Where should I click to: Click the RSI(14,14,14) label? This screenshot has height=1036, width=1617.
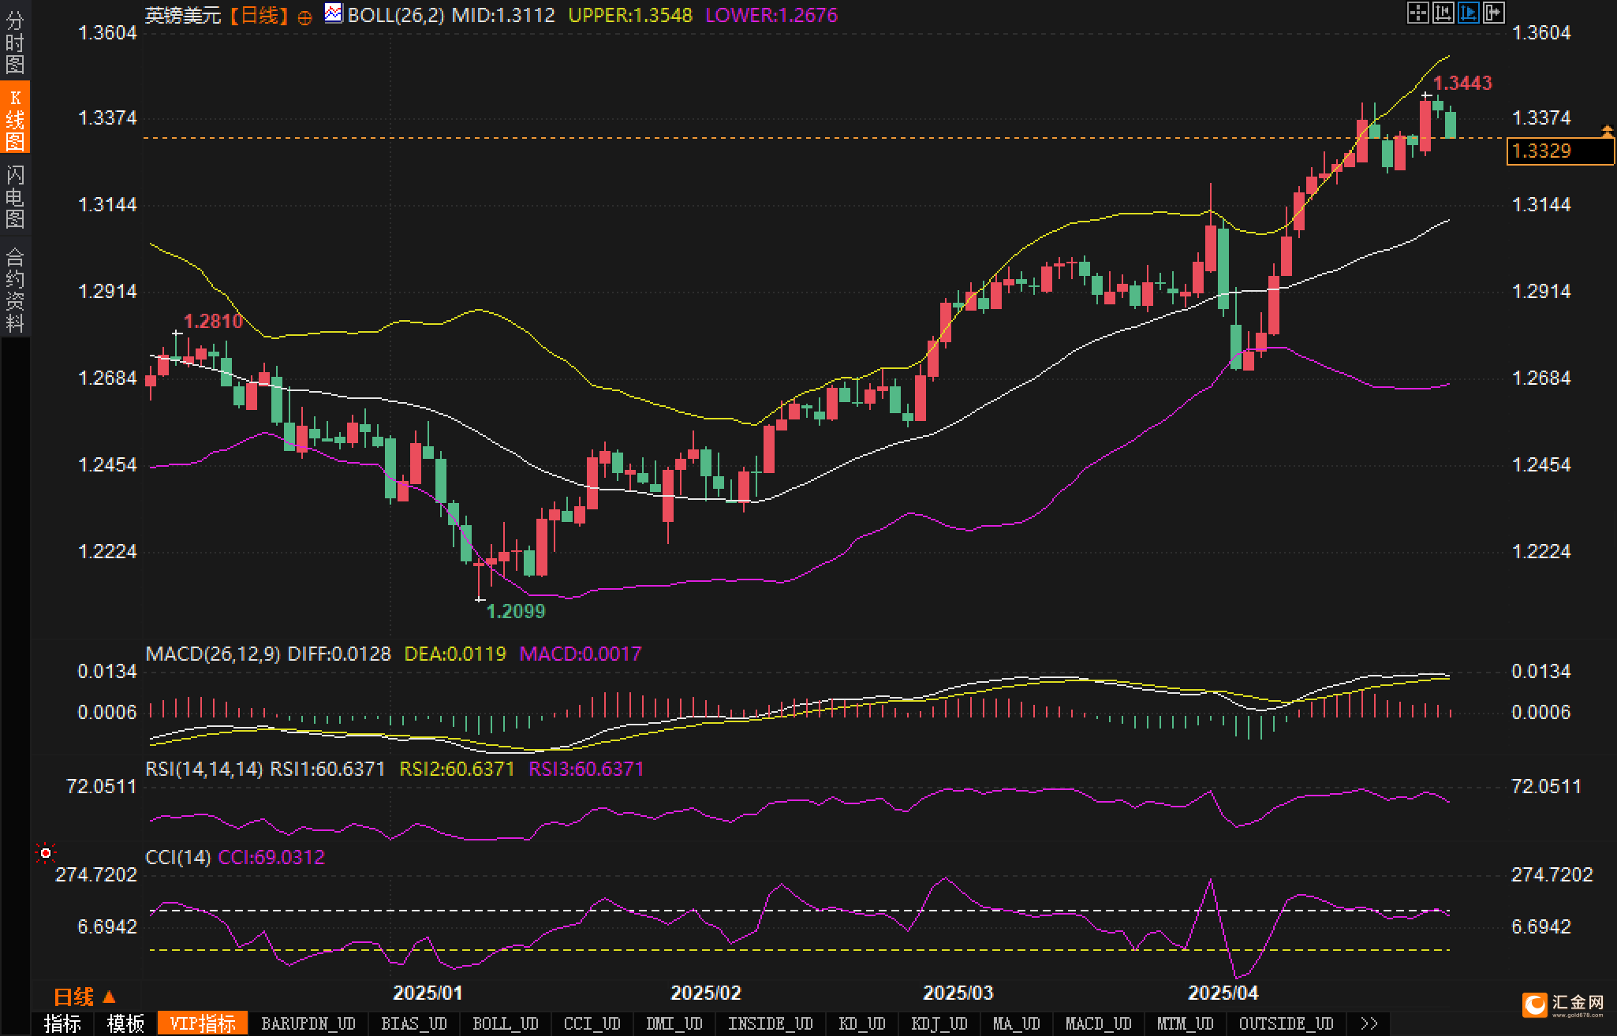point(204,769)
